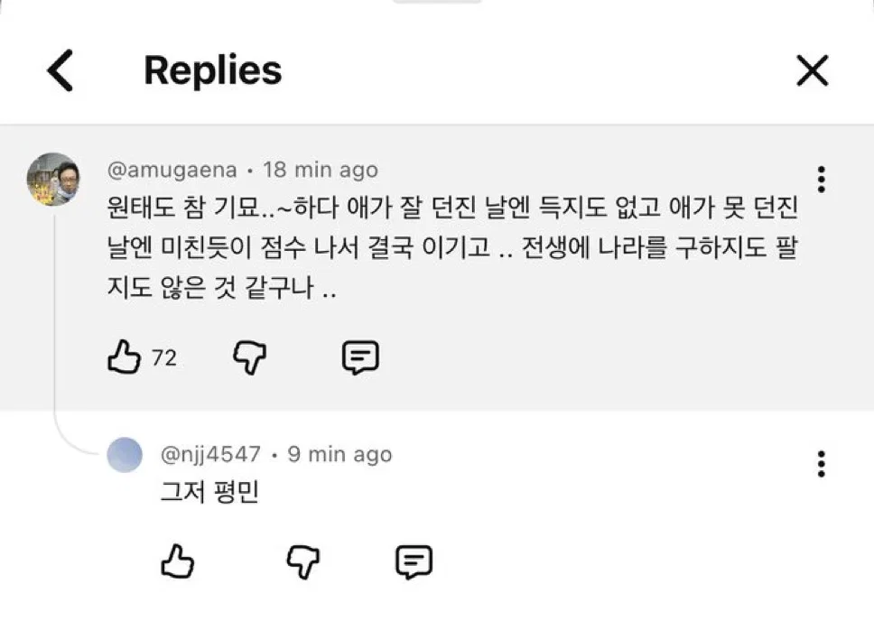Go back using the left arrow
The image size is (874, 630).
(60, 70)
